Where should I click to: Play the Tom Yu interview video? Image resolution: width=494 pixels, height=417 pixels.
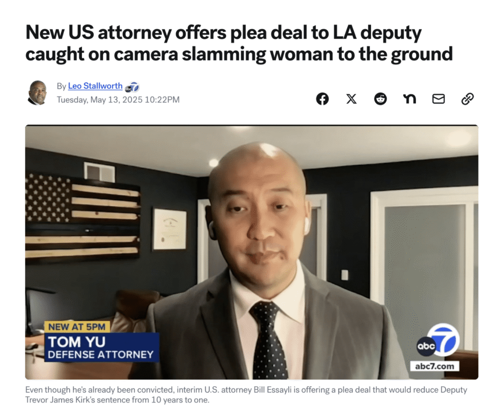tap(252, 252)
